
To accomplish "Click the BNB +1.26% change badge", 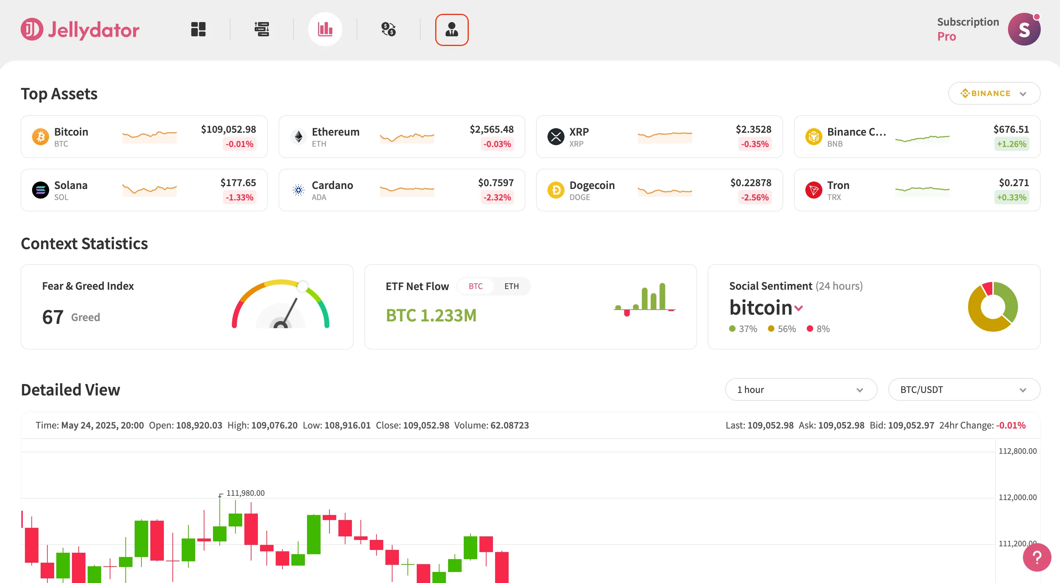I will [1012, 144].
